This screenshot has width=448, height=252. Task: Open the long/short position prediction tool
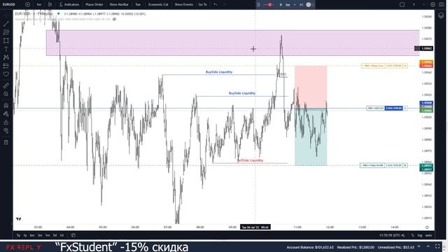pos(6,66)
